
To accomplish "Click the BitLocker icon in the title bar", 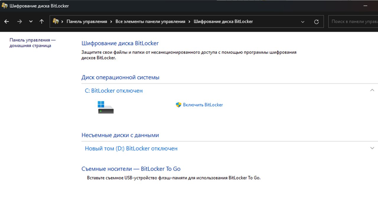I will [x=4, y=6].
